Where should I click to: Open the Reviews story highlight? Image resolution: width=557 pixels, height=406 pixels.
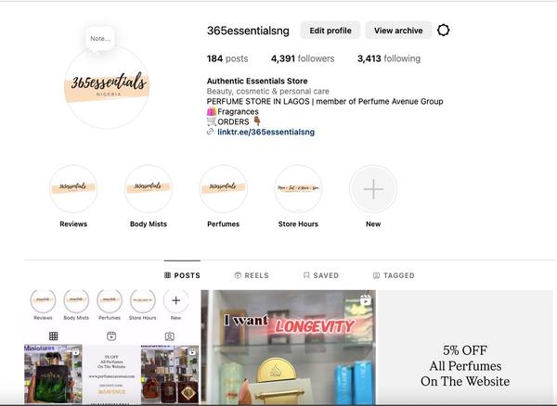click(73, 189)
